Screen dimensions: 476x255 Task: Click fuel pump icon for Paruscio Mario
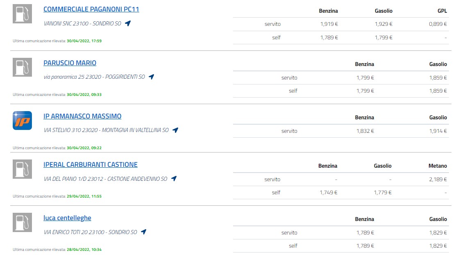click(22, 67)
